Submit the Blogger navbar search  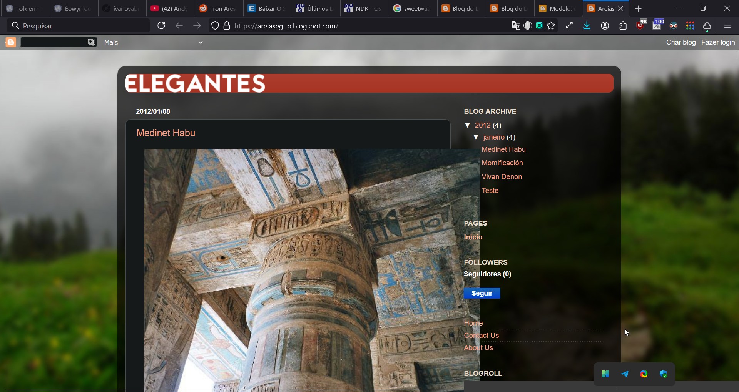tap(91, 42)
